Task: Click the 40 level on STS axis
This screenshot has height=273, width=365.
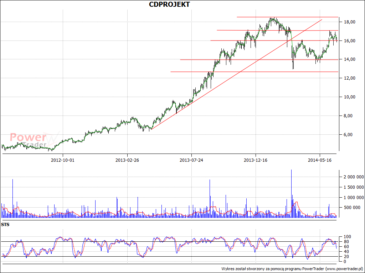Action: click(x=346, y=252)
